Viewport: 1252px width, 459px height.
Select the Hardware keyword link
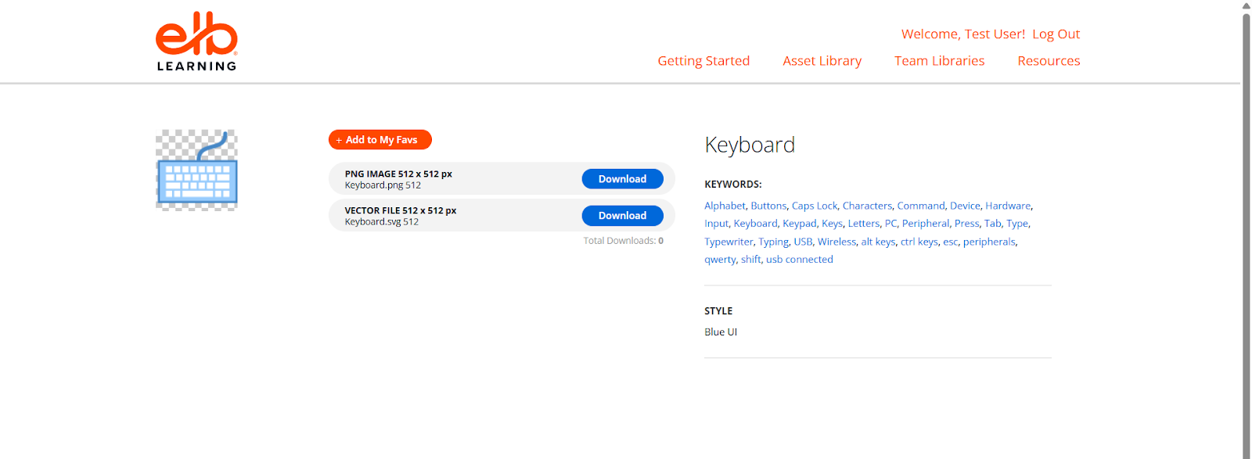[1008, 206]
